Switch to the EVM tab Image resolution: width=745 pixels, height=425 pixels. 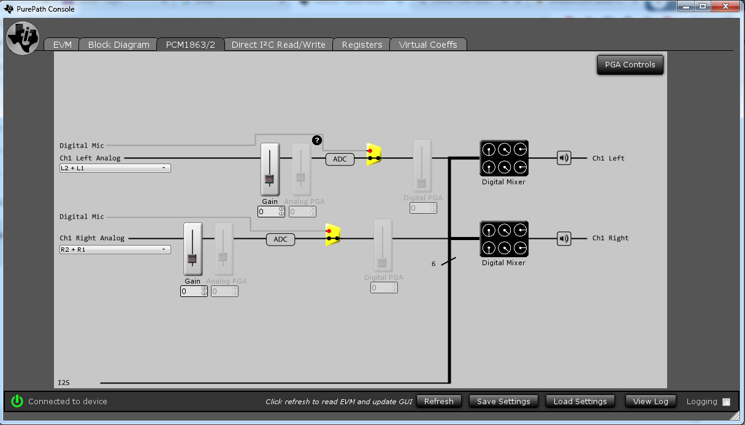click(62, 44)
